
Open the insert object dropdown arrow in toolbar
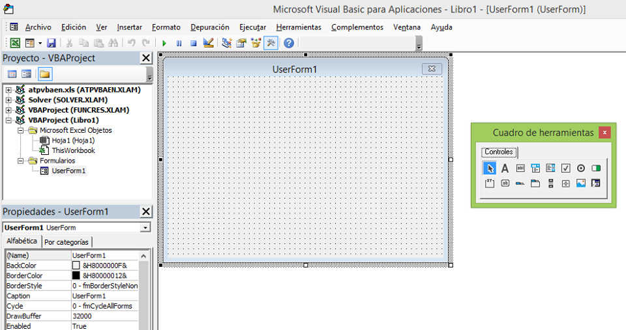(40, 43)
